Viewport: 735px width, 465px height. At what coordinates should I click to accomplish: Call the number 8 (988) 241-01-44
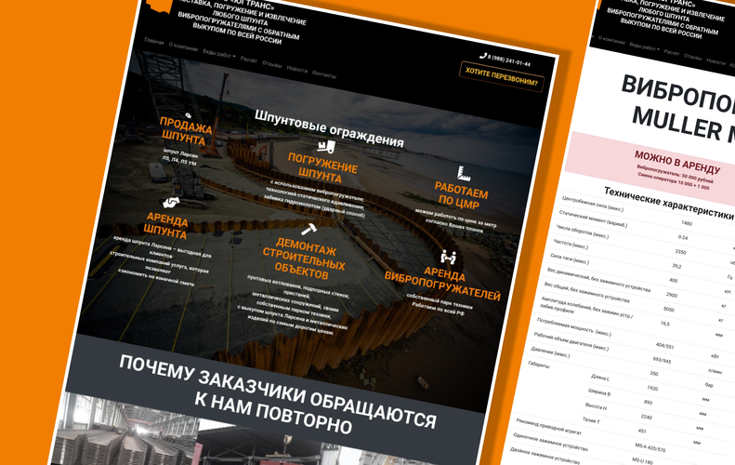click(x=508, y=60)
